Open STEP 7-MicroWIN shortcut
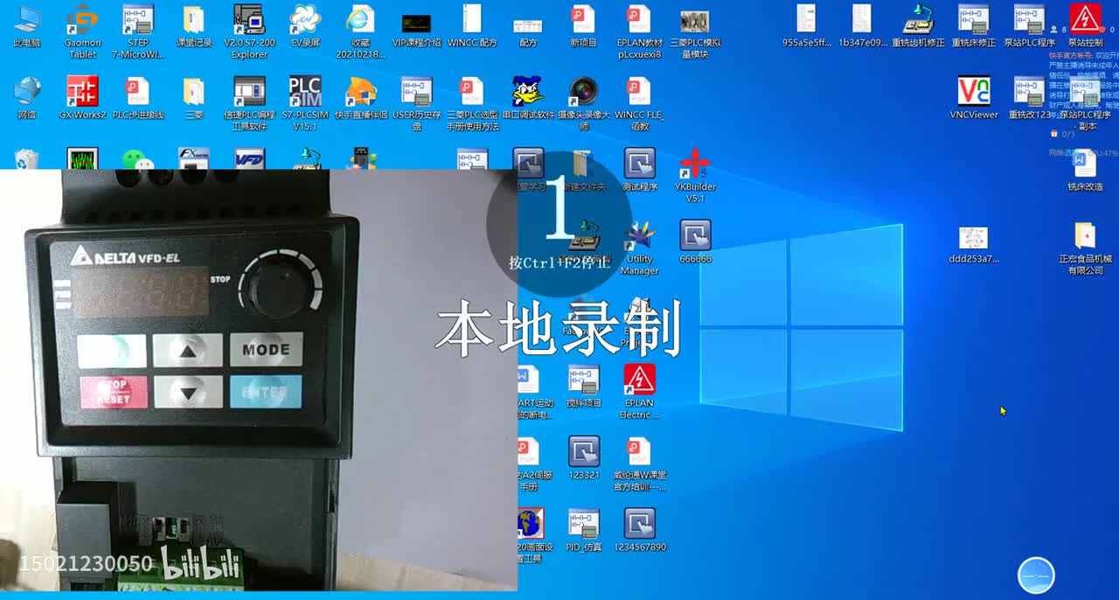Screen dimensions: 1119x600 tap(138, 31)
